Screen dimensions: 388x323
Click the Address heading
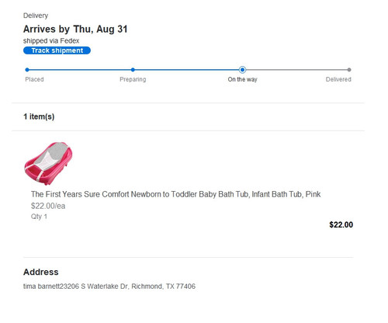tap(41, 272)
